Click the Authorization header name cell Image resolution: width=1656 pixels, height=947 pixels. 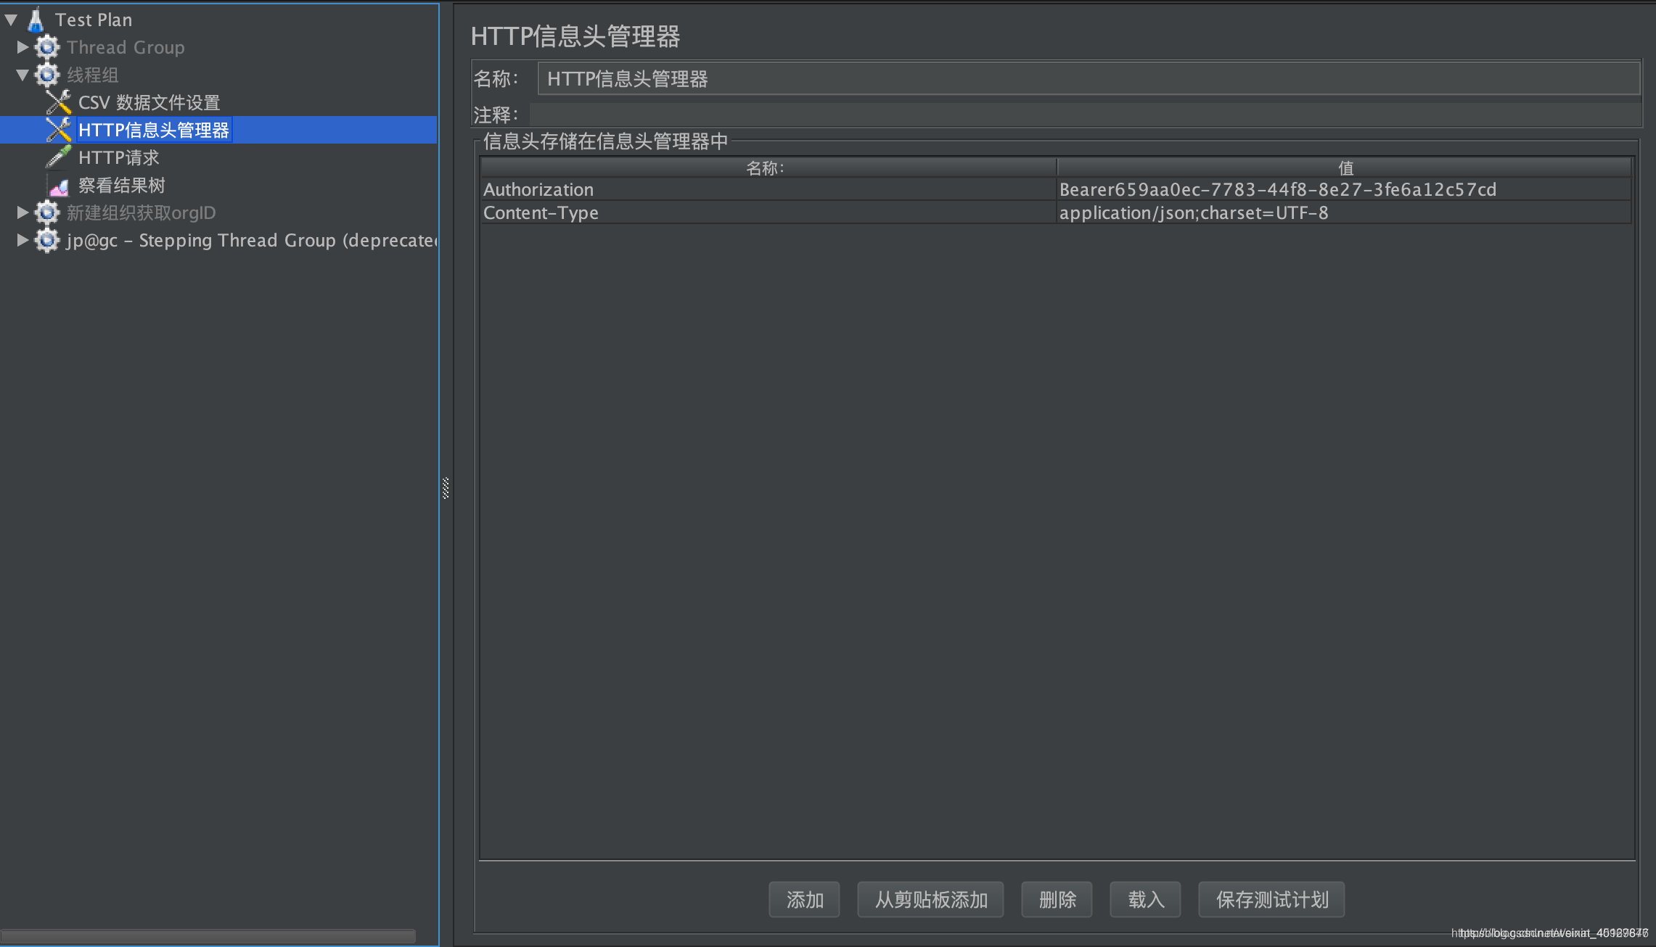pos(768,189)
